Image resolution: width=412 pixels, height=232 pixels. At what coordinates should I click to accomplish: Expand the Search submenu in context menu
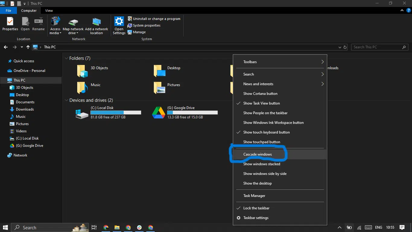[x=280, y=74]
